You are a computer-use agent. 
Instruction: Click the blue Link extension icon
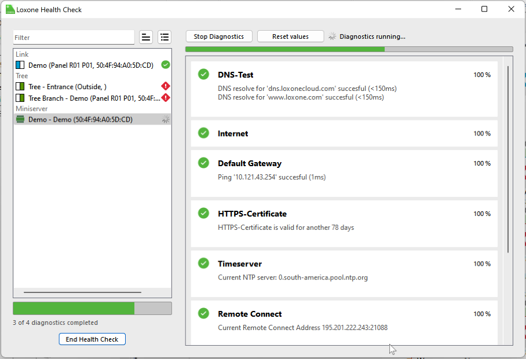(21, 65)
